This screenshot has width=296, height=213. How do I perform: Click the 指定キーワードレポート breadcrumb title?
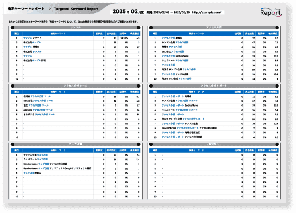pos(26,8)
